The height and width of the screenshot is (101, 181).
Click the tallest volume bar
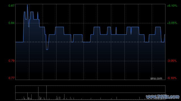coord(46,92)
